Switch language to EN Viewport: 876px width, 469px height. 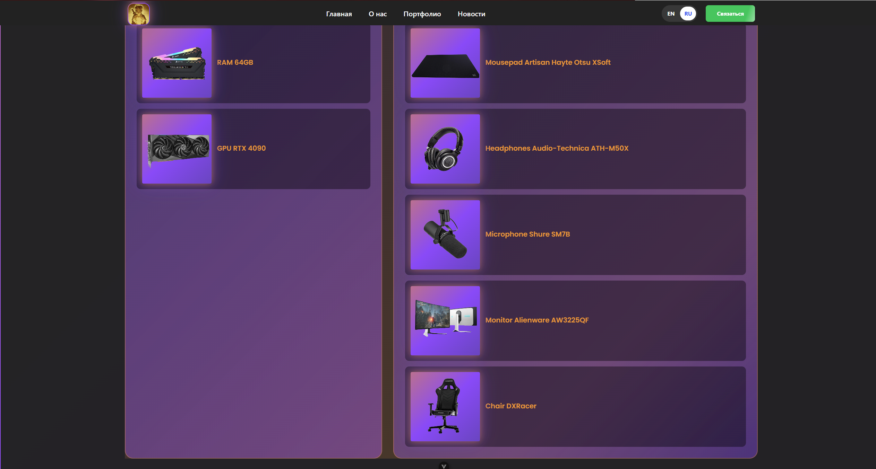click(x=671, y=14)
